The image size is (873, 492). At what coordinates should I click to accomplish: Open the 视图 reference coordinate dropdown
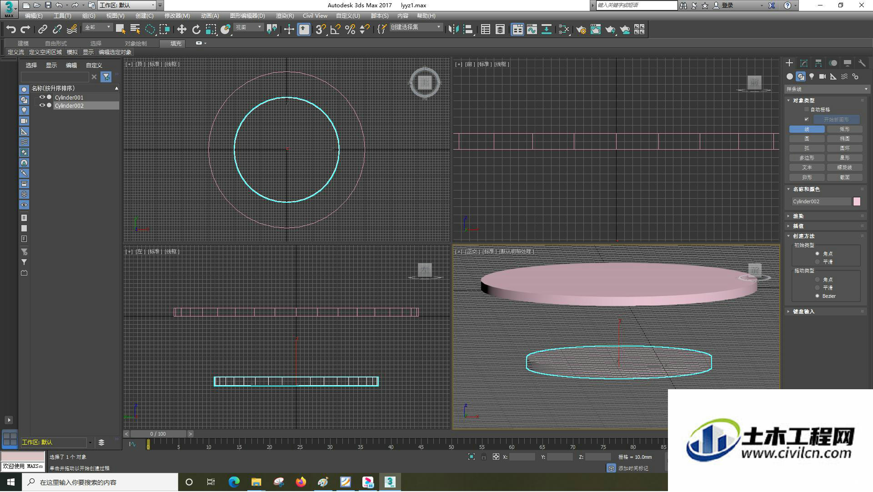(248, 28)
